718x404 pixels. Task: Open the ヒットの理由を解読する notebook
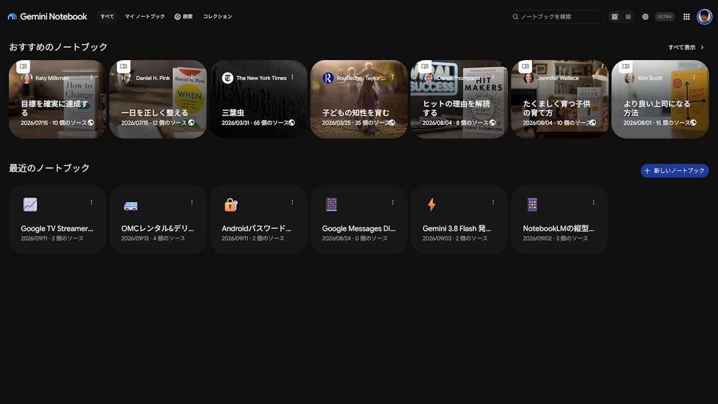pyautogui.click(x=459, y=99)
